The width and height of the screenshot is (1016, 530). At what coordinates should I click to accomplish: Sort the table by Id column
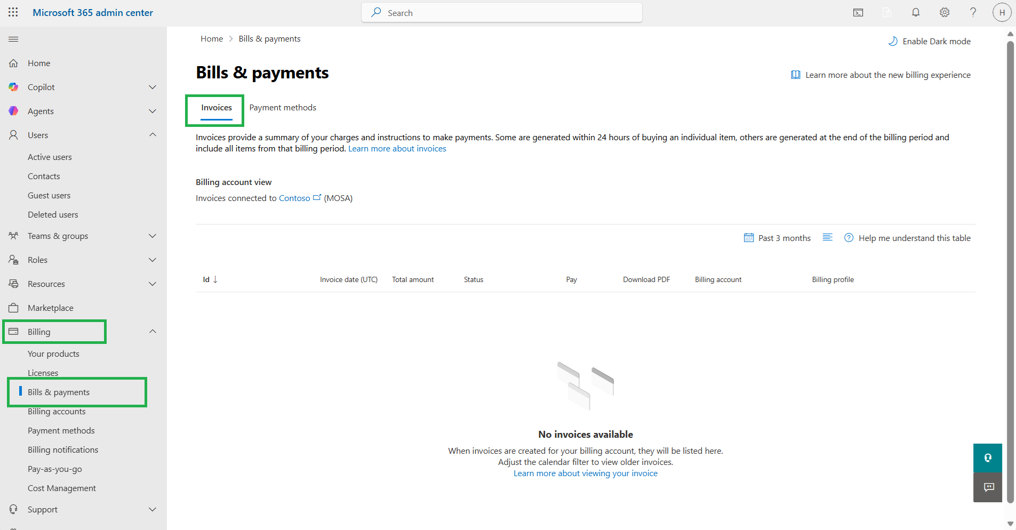[210, 279]
